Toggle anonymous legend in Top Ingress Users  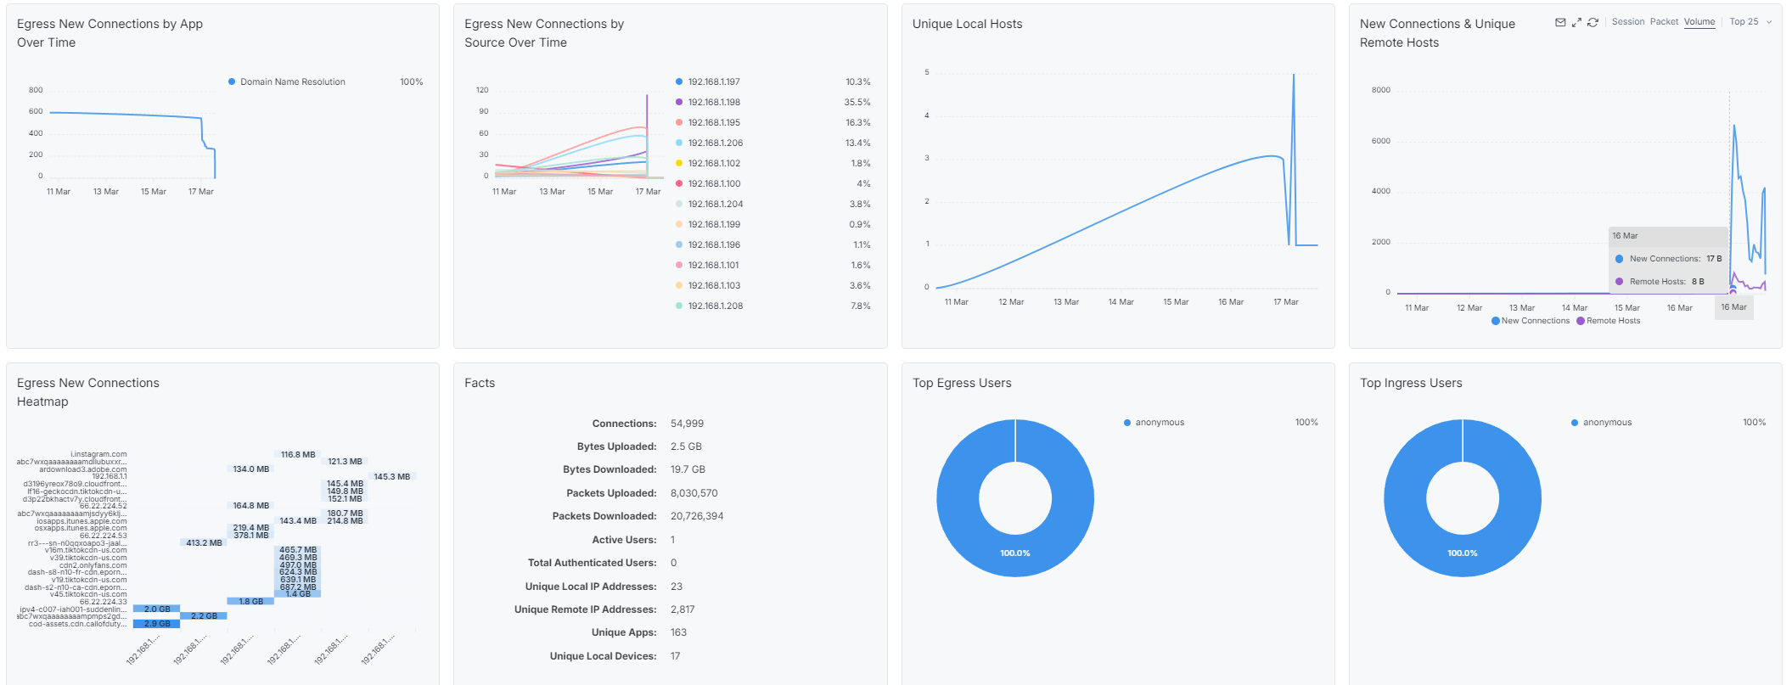click(x=1601, y=423)
